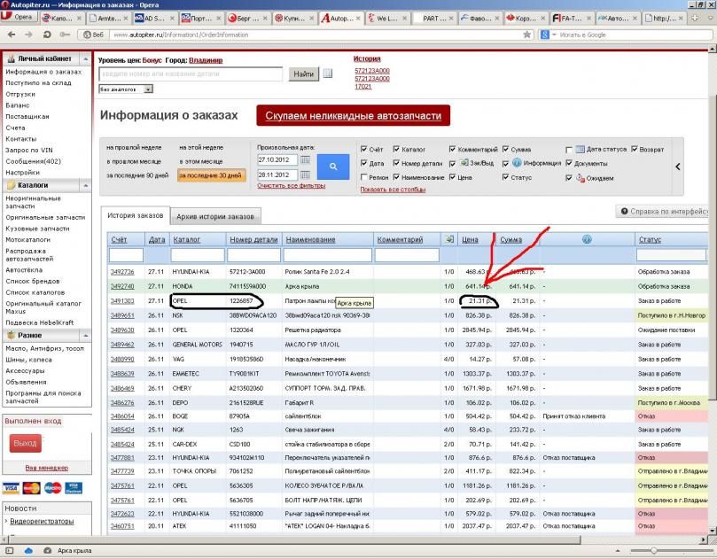Open history item 17021

(x=363, y=87)
